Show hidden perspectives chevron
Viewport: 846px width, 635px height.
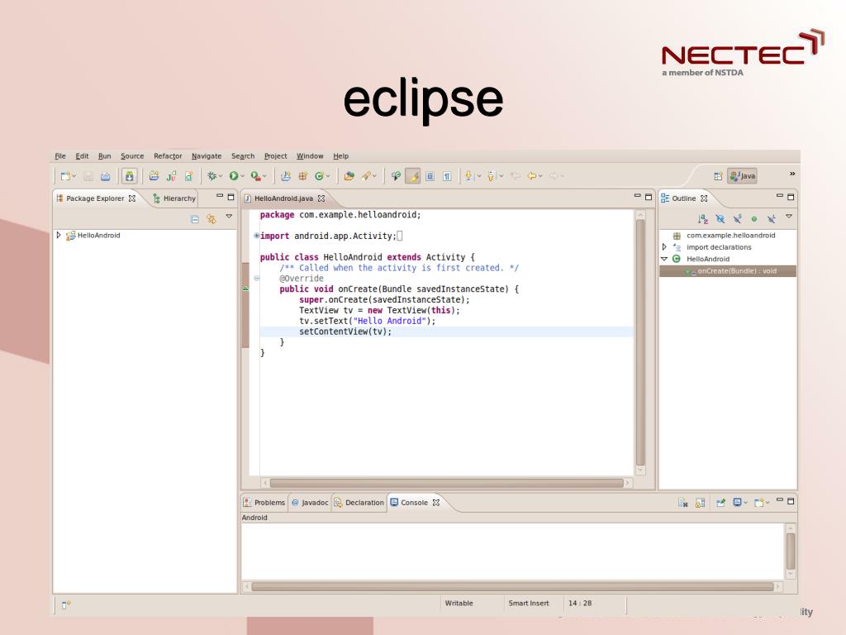coord(792,174)
